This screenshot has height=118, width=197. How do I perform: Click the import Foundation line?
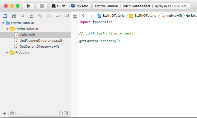[96, 22]
